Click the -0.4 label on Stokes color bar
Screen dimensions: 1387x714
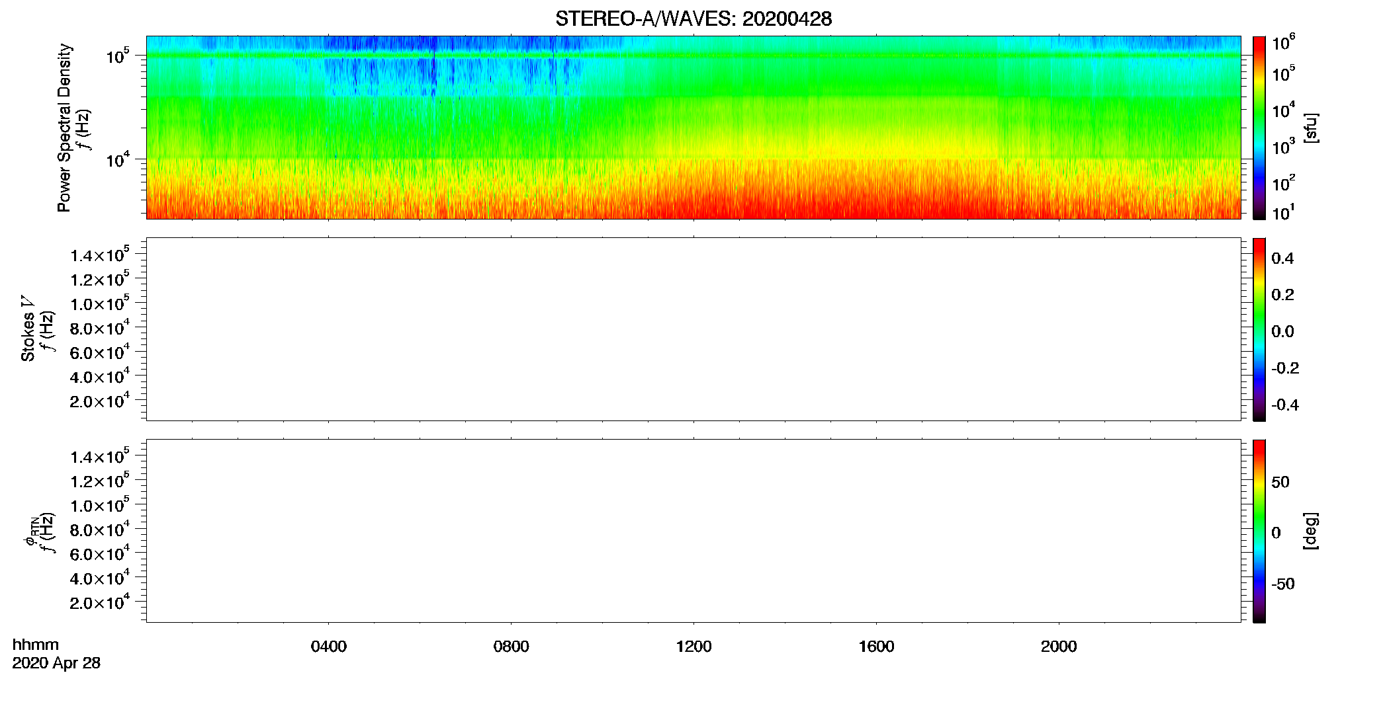tap(1285, 405)
